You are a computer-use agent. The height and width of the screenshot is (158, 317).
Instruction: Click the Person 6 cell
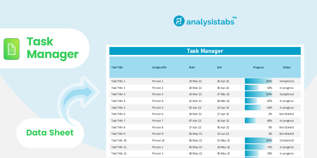158,114
